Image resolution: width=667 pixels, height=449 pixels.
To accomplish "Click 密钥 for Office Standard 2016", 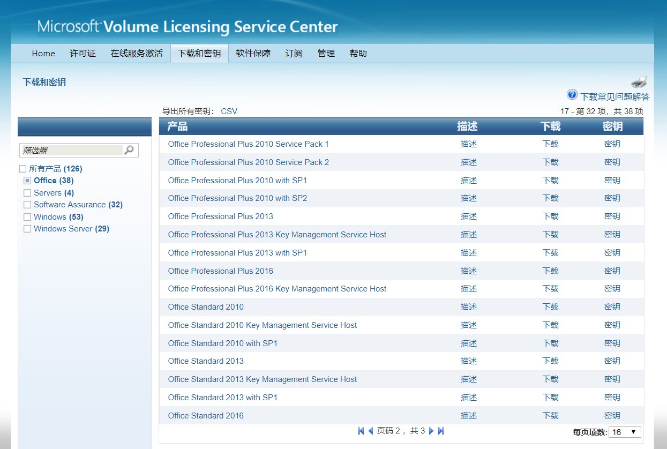I will click(x=612, y=415).
